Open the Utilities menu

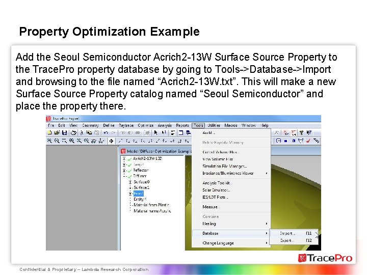tap(214, 125)
